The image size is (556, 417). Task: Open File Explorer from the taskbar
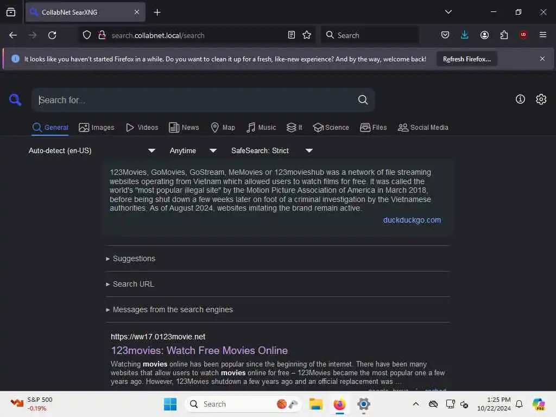pos(315,404)
